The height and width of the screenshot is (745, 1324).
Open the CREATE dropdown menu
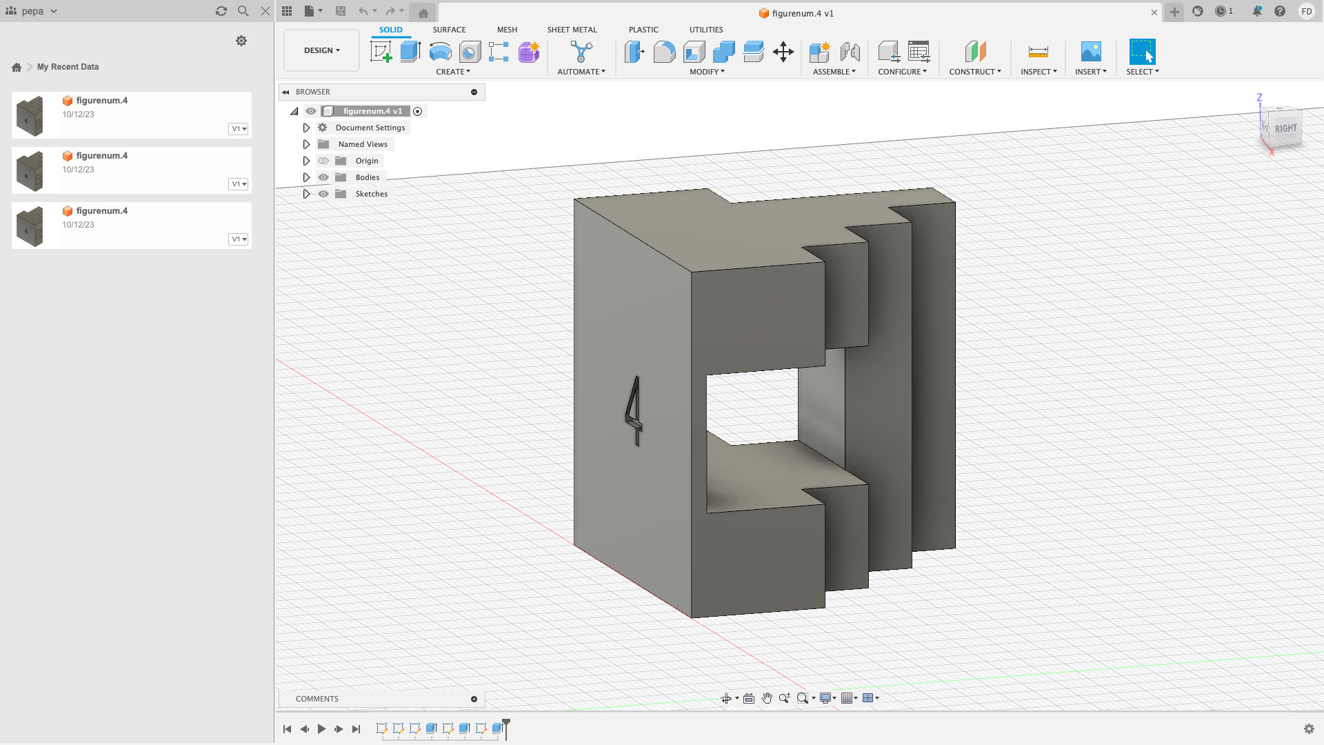click(453, 72)
